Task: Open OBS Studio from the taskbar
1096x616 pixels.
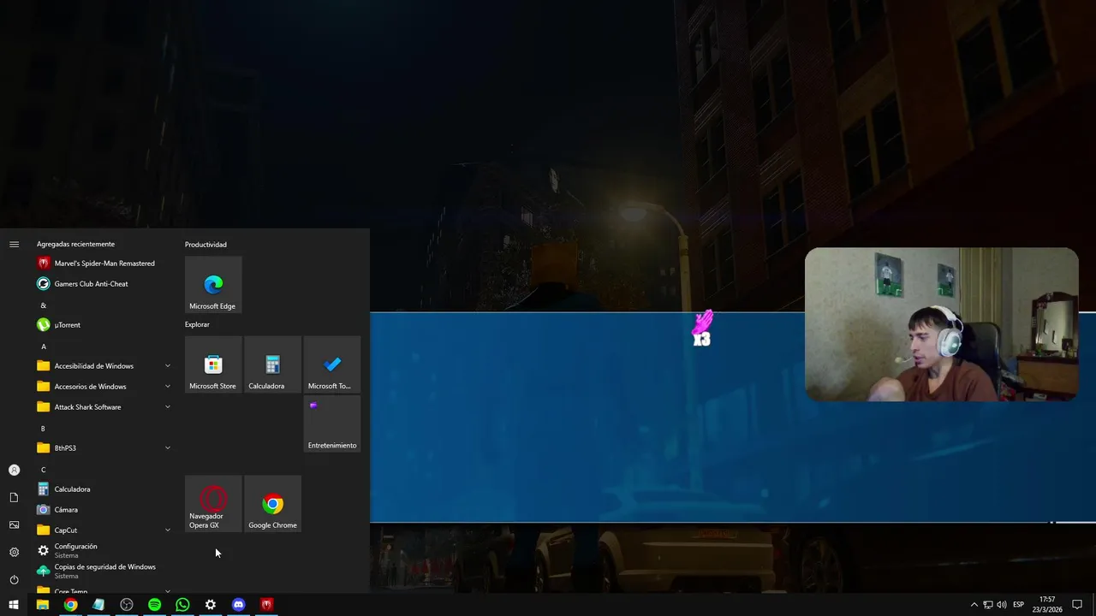Action: [127, 605]
